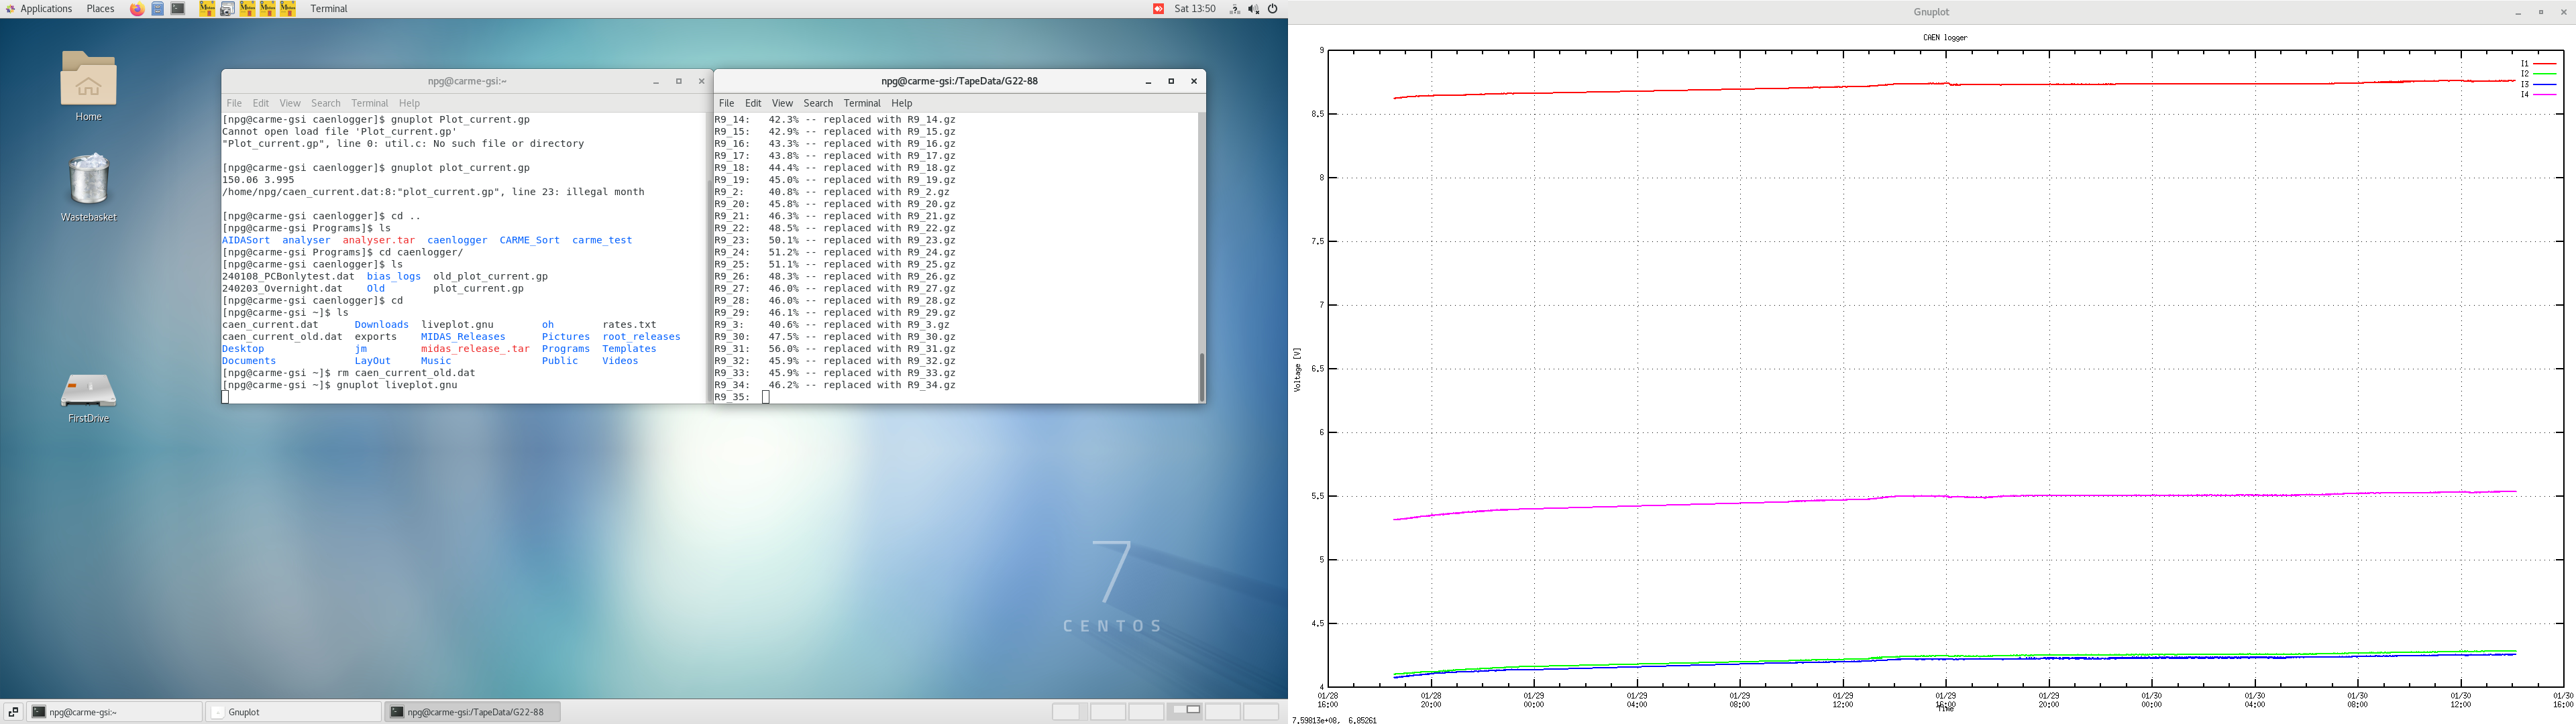Select the active workspace with the window thumbnail

click(1185, 712)
